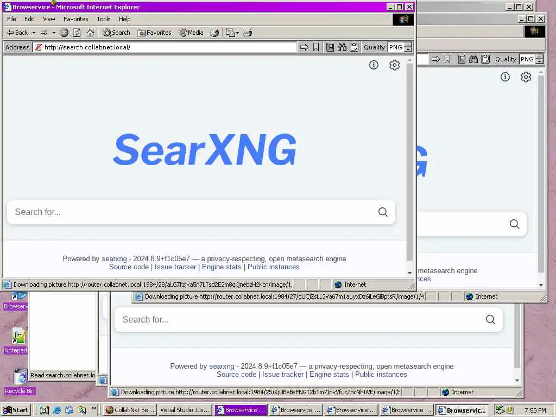This screenshot has width=556, height=417.
Task: Click the Print icon in toolbar
Action: point(248,33)
